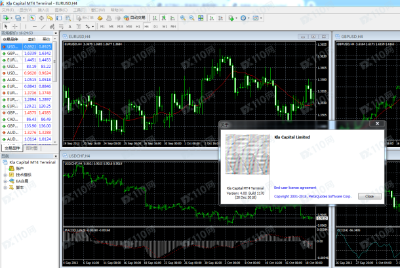Expand the 技术指标 node in Navigator

pos(5,175)
